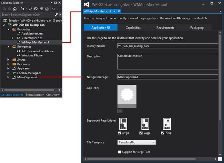Screen dimensions: 224x163
Task: Select WMAppManifest.xml in Solution Explorer
Action: pyautogui.click(x=35, y=42)
